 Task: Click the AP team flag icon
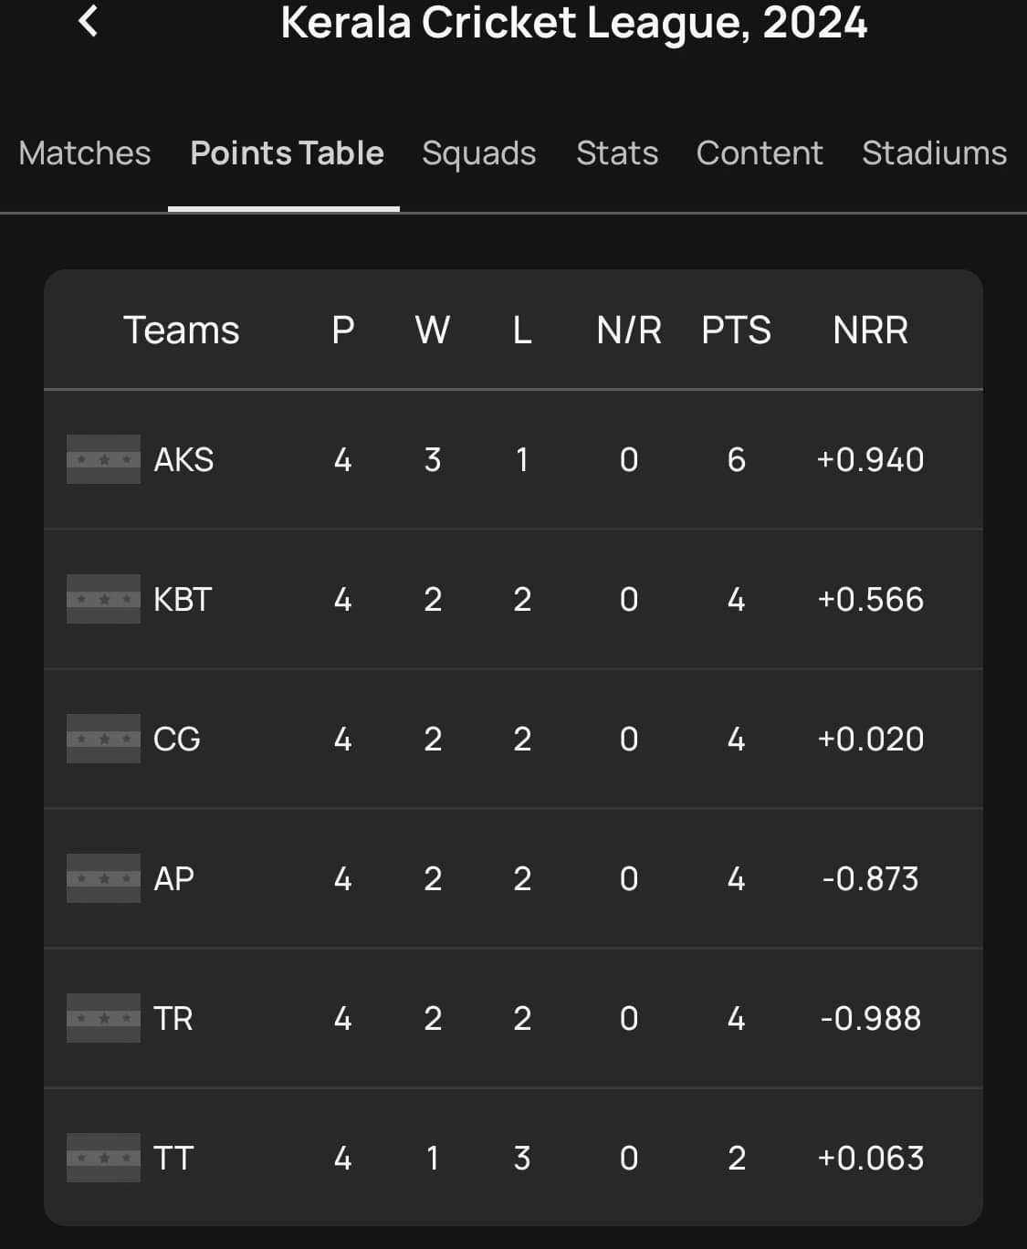coord(103,878)
